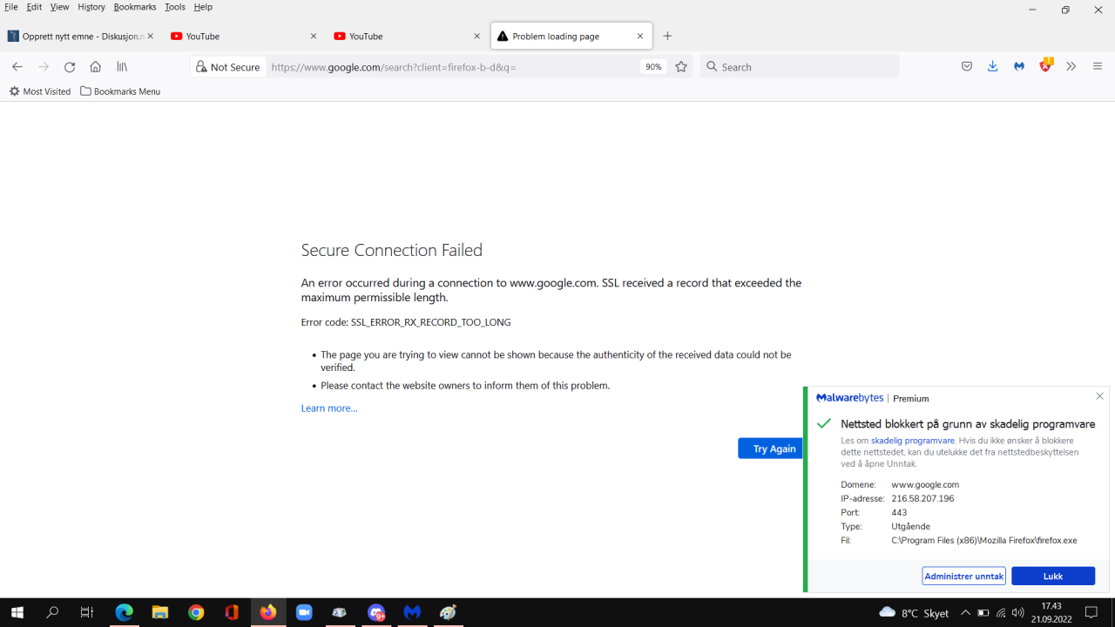Open the weather widget showing 8°C Skyet
This screenshot has width=1115, height=627.
point(915,613)
